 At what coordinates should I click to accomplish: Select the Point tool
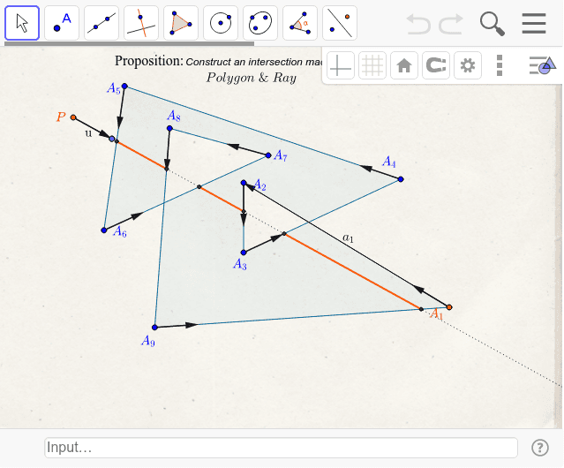coord(62,23)
